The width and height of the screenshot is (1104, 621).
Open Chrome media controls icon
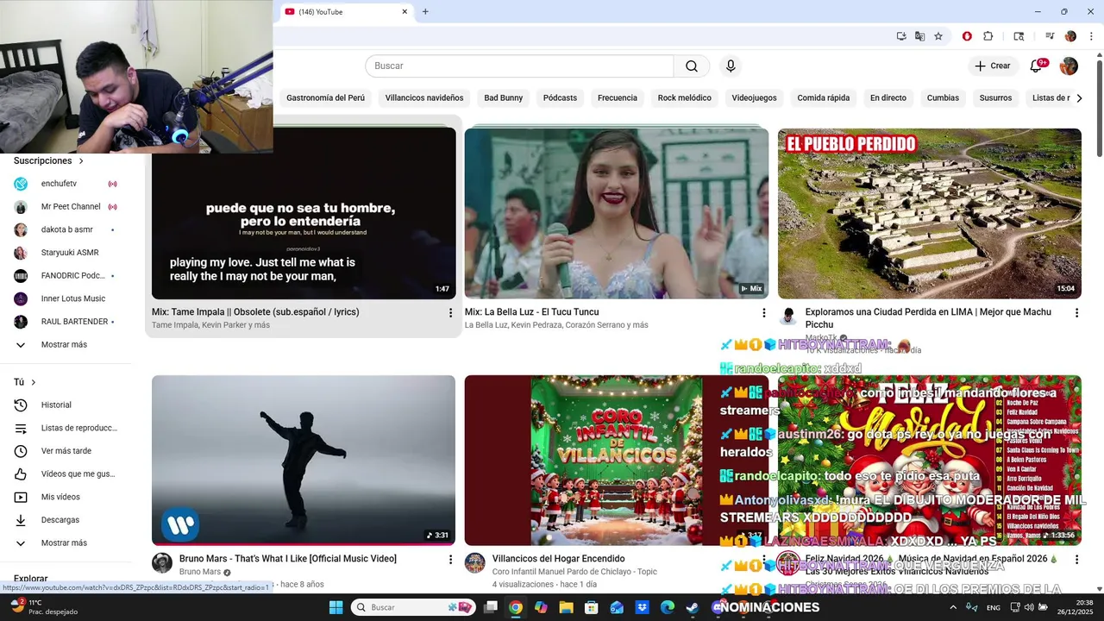[1050, 36]
